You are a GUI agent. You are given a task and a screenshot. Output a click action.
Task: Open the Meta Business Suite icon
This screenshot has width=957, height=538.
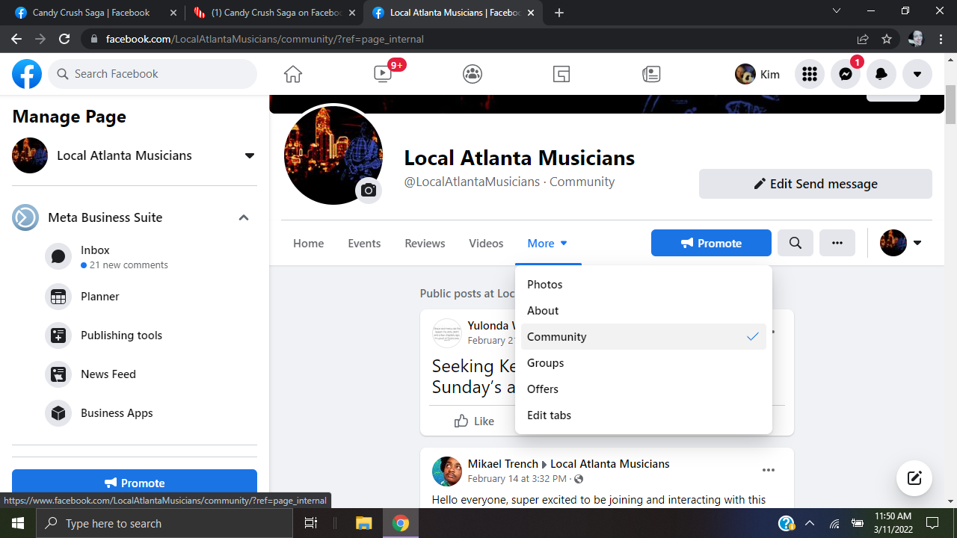pyautogui.click(x=25, y=217)
